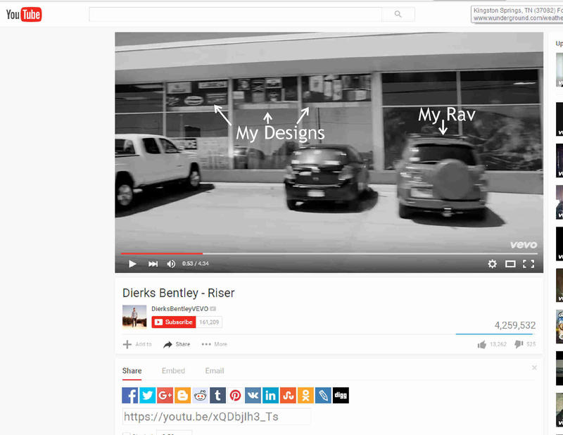Close the share panel
Screen dimensions: 563x435
point(534,368)
